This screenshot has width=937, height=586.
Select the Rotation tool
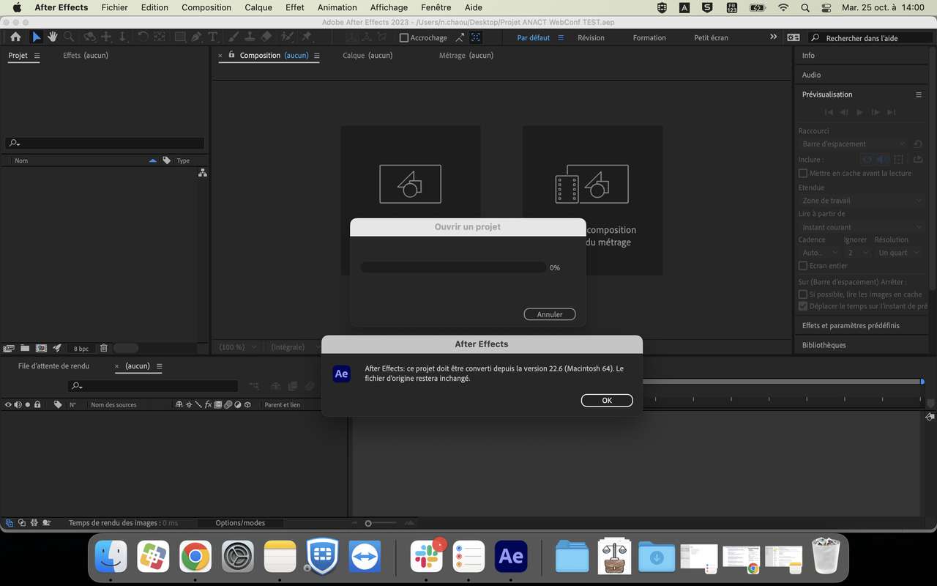[x=143, y=37]
